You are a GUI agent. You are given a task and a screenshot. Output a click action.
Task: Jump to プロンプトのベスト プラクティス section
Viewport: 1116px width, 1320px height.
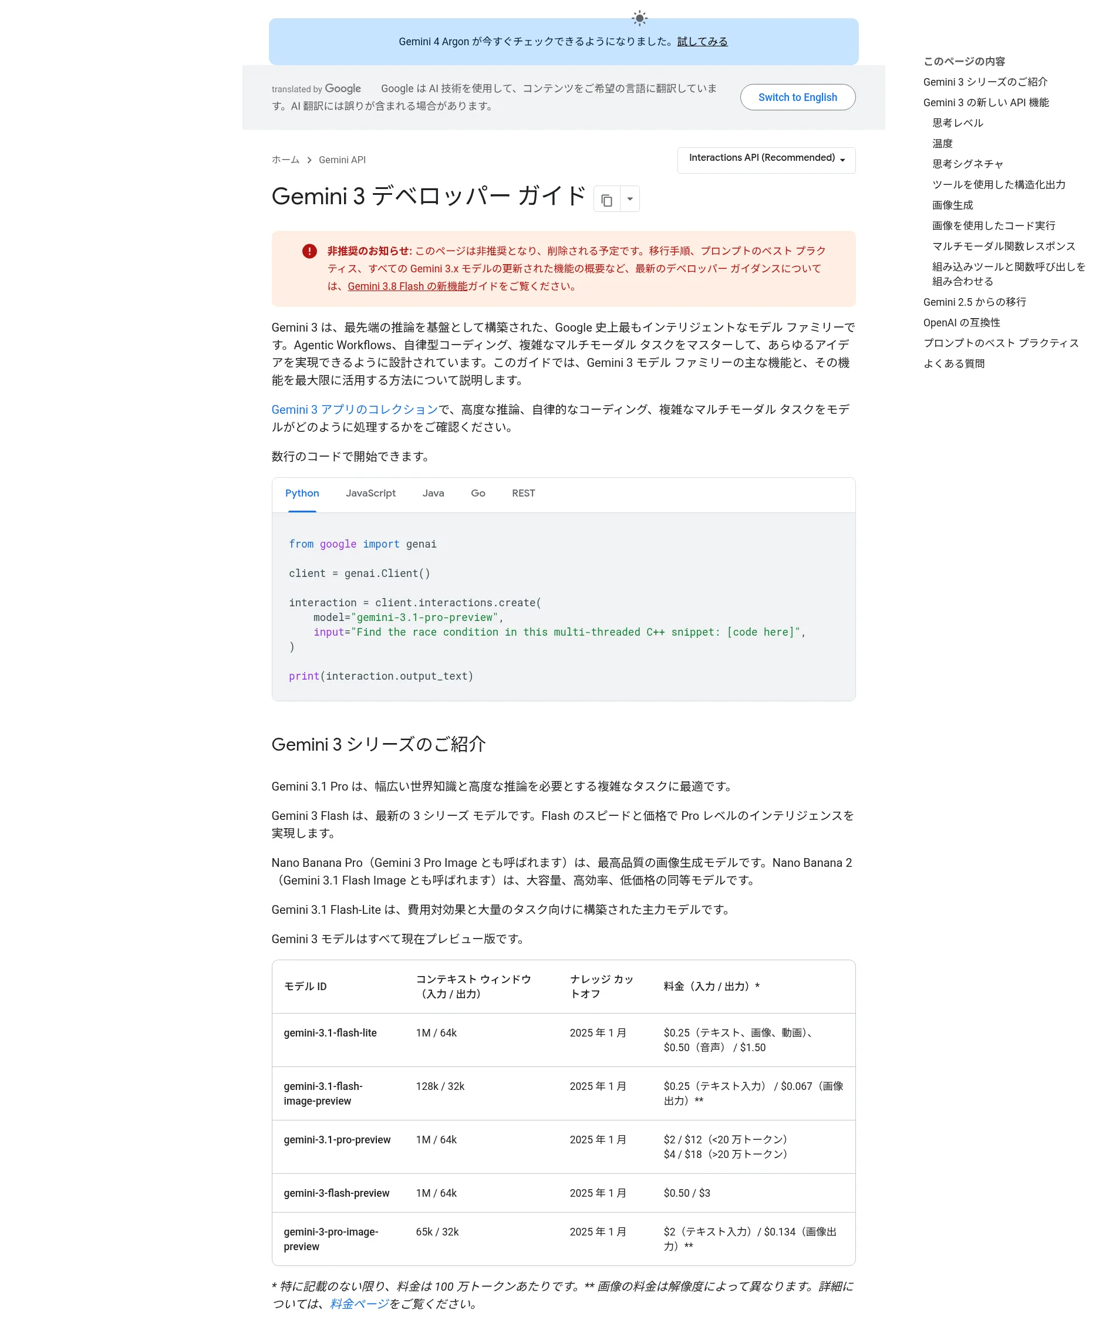click(x=1001, y=343)
